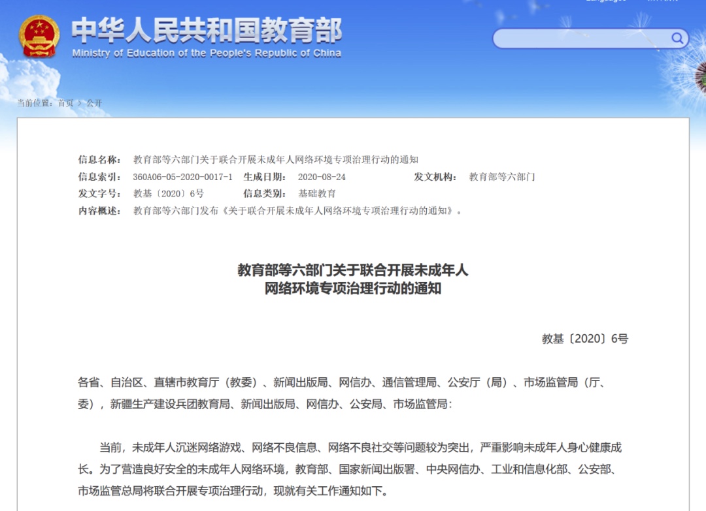
Task: Click the bold heading line 网络环境专项治理行动的通知
Action: click(x=353, y=288)
